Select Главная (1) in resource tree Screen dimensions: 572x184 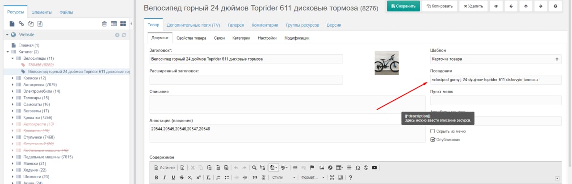(x=29, y=45)
